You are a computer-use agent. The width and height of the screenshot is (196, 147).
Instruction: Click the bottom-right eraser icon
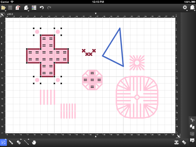pos(184,142)
